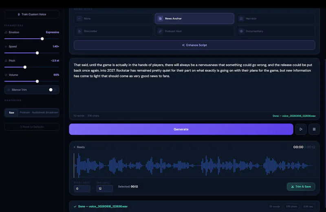Click the Volume slider handle
326x212 pixels.
[37, 81]
